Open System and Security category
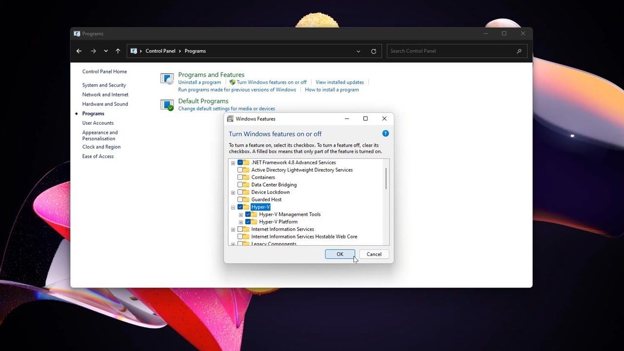624x351 pixels. (x=104, y=85)
